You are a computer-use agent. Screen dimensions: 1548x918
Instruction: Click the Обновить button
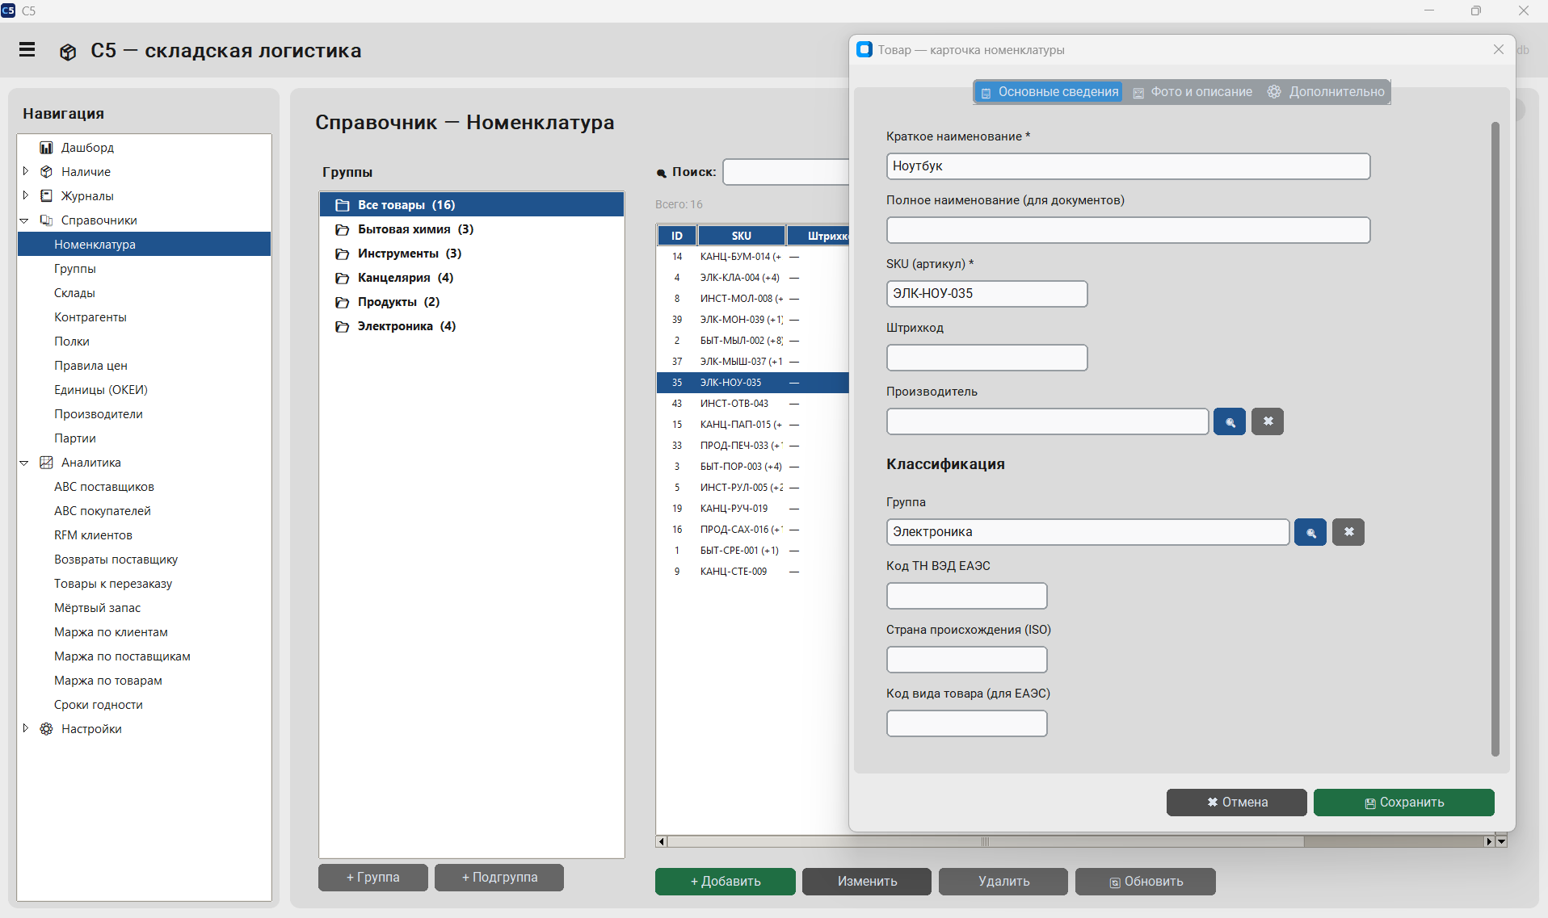[x=1145, y=882]
